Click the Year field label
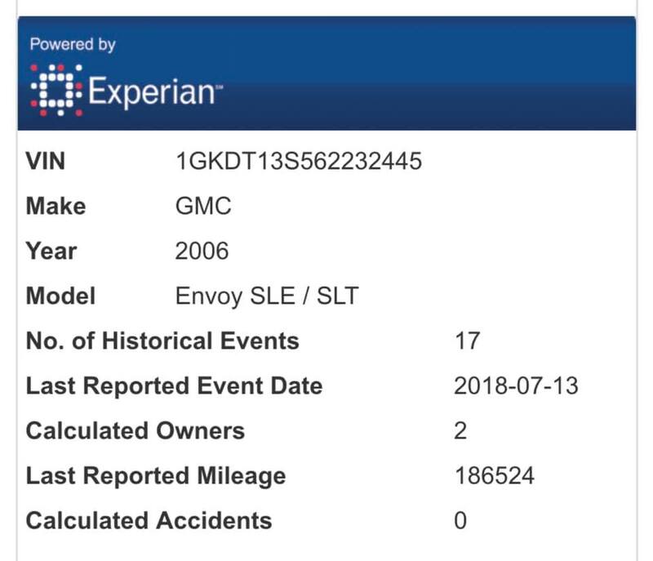Image resolution: width=653 pixels, height=561 pixels. pyautogui.click(x=51, y=251)
